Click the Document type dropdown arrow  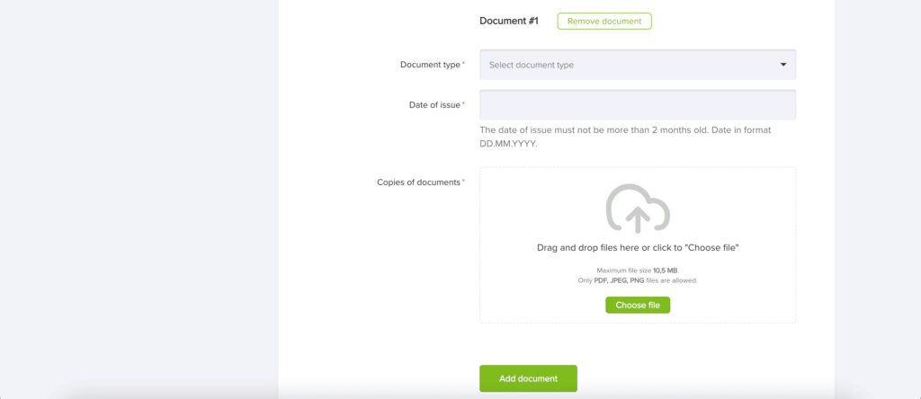783,65
